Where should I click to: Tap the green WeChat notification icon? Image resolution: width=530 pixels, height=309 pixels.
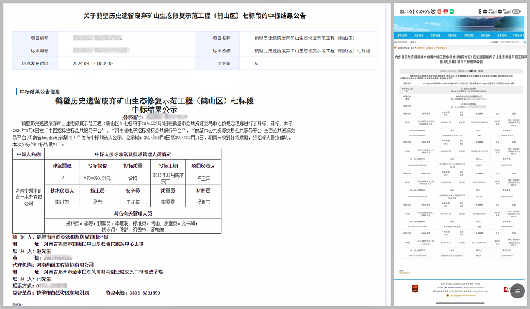pos(451,11)
